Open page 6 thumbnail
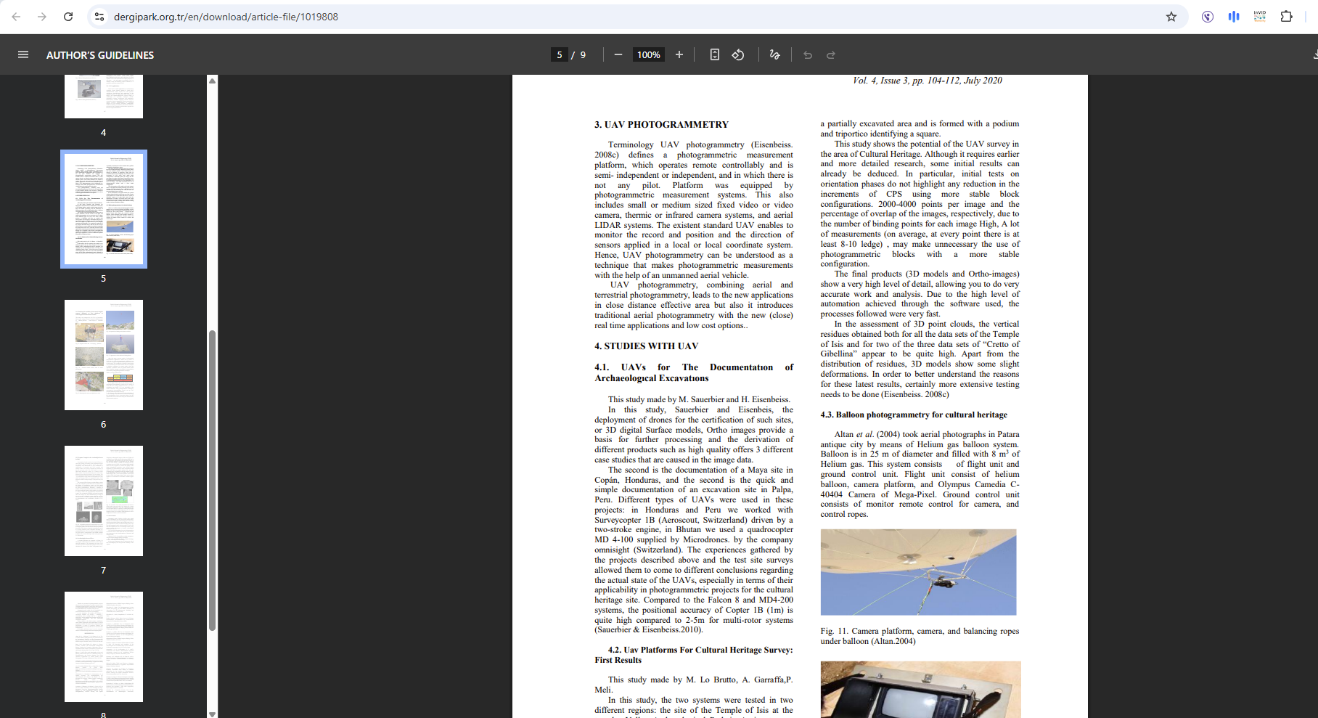1318x718 pixels. [x=104, y=355]
